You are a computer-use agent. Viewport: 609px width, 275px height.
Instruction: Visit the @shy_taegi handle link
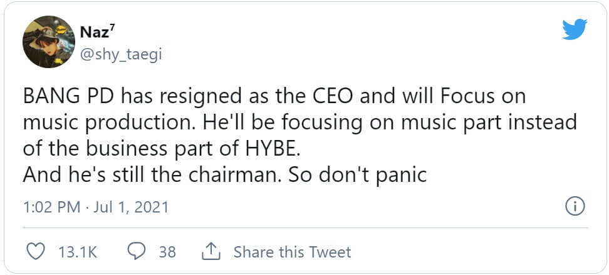122,55
